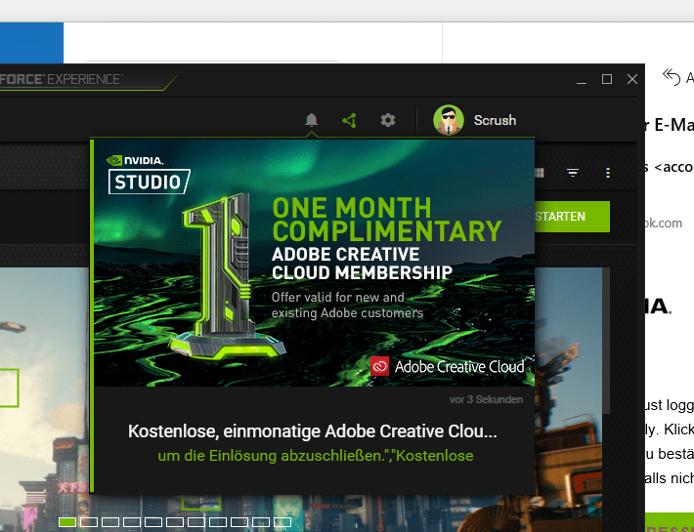The width and height of the screenshot is (694, 532).
Task: Click the Adobe Creative Cloud logo in banner
Action: 448,366
